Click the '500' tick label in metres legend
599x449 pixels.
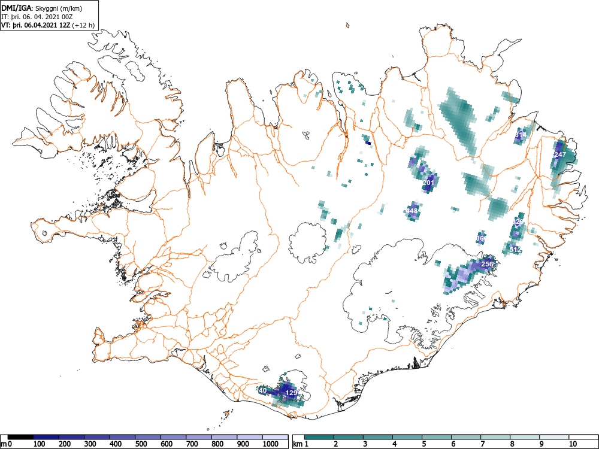(x=141, y=444)
